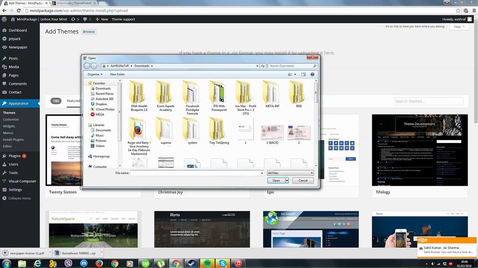Select the Ecom Experts Academy folder
478x268 pixels.
[166, 97]
